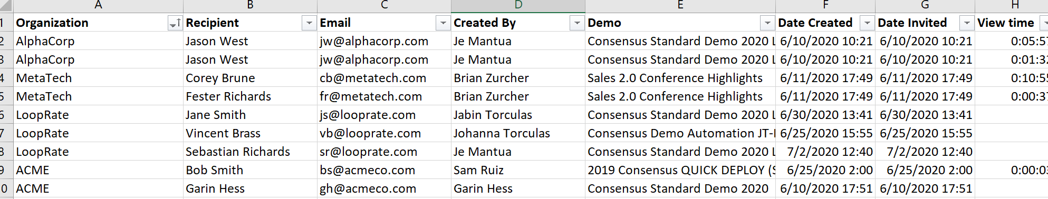Select the Sam Ruiz cell
Image resolution: width=1048 pixels, height=199 pixels.
pyautogui.click(x=518, y=170)
